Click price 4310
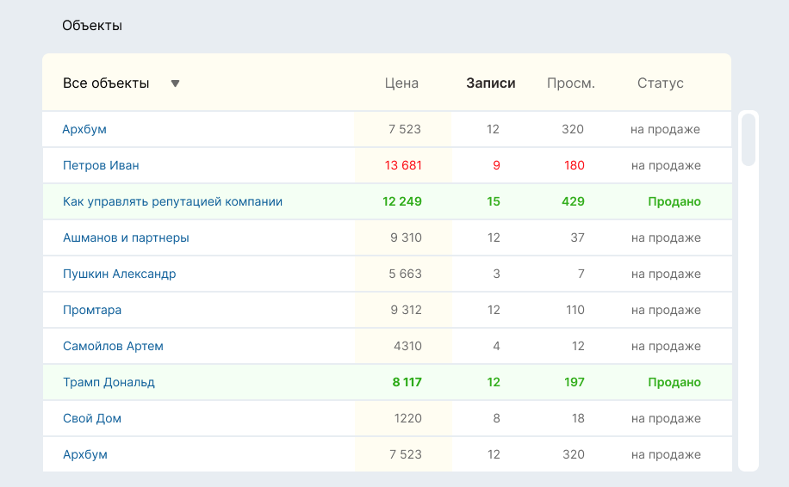This screenshot has width=789, height=487. (x=407, y=346)
